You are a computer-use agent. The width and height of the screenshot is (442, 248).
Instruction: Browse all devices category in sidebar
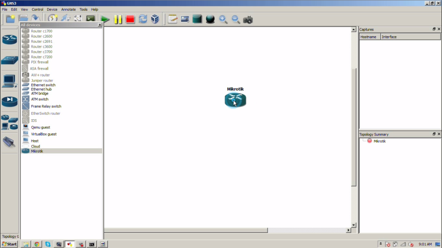[x=10, y=122]
